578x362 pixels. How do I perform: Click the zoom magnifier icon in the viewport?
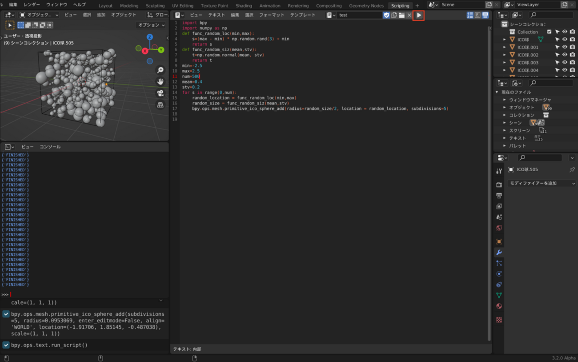pyautogui.click(x=160, y=70)
